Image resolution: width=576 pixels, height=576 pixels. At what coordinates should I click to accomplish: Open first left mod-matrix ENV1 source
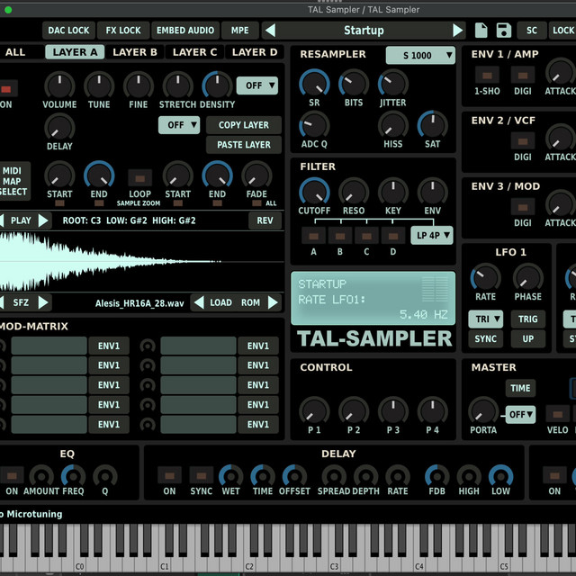[109, 346]
